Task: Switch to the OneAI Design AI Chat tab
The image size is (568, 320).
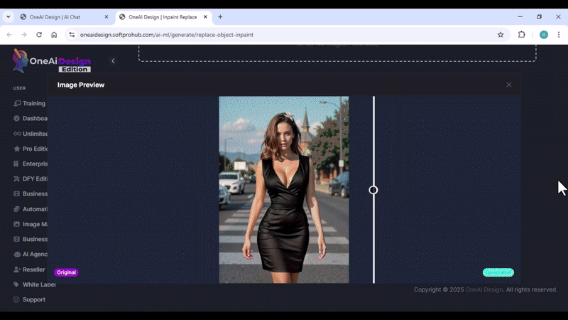Action: pos(64,16)
